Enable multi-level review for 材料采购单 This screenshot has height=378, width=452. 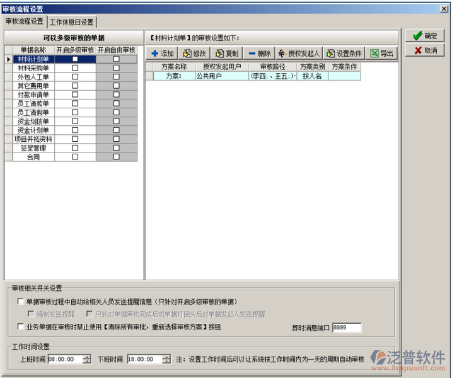coord(75,67)
